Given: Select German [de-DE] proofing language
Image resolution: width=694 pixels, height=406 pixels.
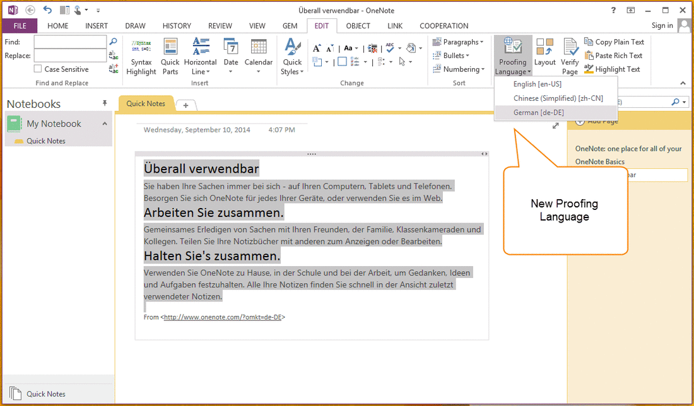Looking at the screenshot, I should [x=556, y=112].
